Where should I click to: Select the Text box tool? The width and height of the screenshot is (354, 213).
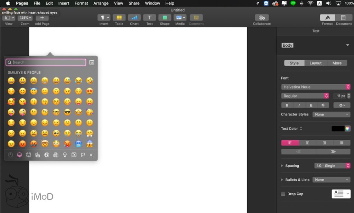pyautogui.click(x=149, y=18)
